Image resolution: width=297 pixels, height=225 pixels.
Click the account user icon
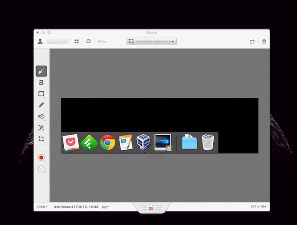pos(40,41)
